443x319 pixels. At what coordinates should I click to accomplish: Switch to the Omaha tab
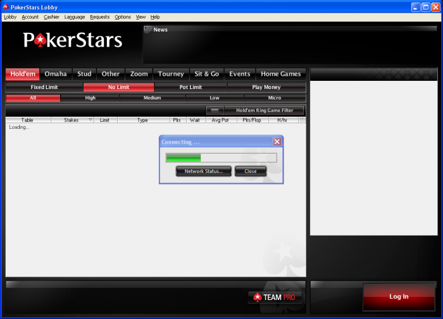(56, 74)
